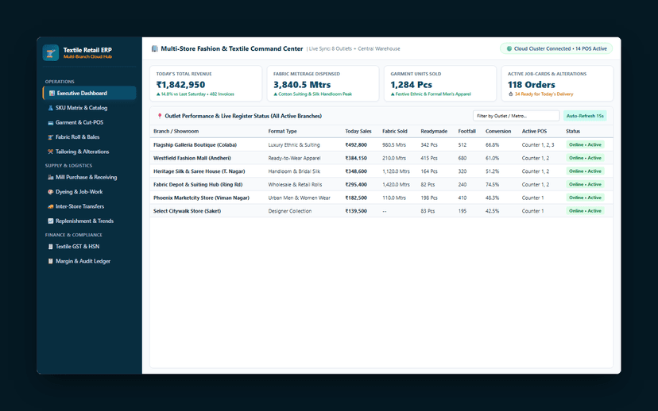Click the 118 Orders value
Image resolution: width=658 pixels, height=411 pixels.
532,85
